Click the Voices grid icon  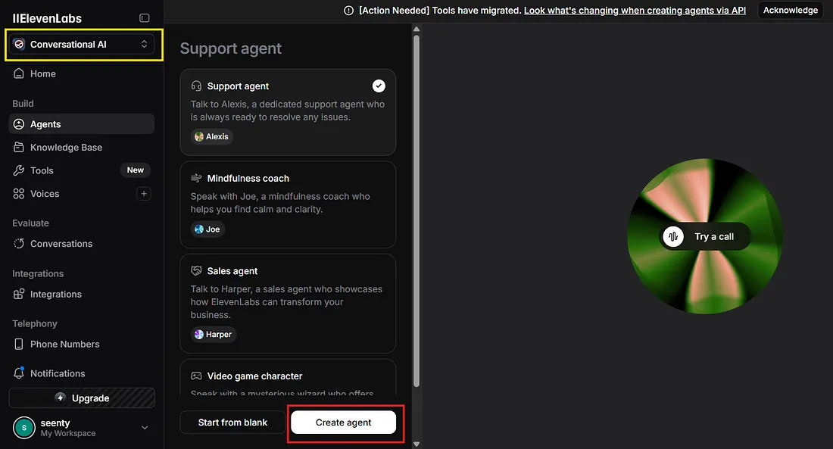point(19,194)
